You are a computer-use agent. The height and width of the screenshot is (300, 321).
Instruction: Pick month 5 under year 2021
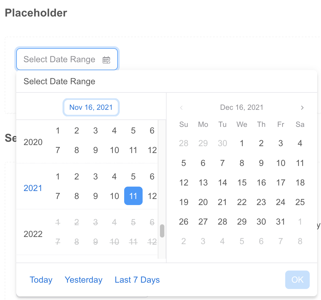133,176
